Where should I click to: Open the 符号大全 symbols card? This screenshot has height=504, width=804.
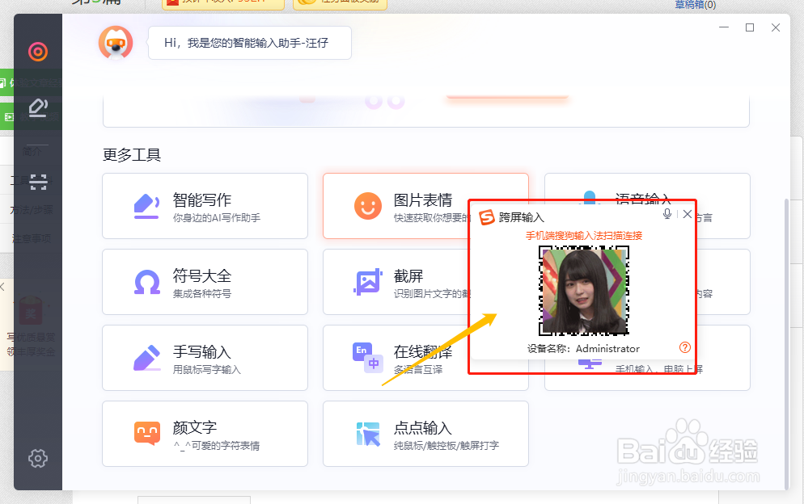[x=205, y=282]
